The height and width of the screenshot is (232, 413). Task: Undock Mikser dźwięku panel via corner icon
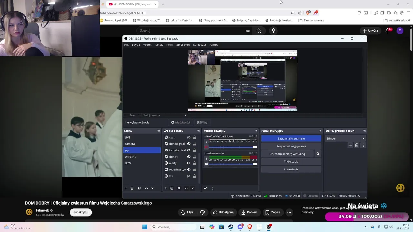point(256,131)
